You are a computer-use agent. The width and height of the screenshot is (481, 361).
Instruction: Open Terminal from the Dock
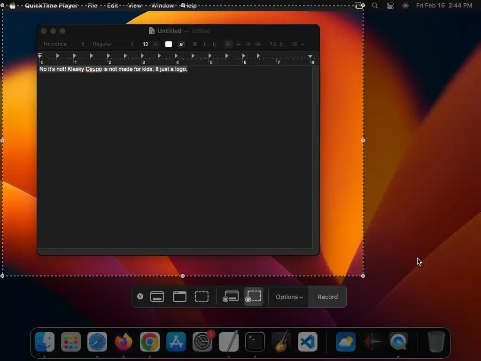pos(255,342)
